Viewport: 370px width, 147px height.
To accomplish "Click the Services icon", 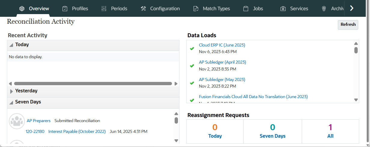I will (283, 9).
